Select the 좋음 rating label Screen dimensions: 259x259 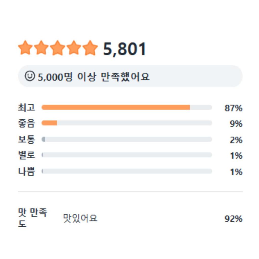[26, 124]
